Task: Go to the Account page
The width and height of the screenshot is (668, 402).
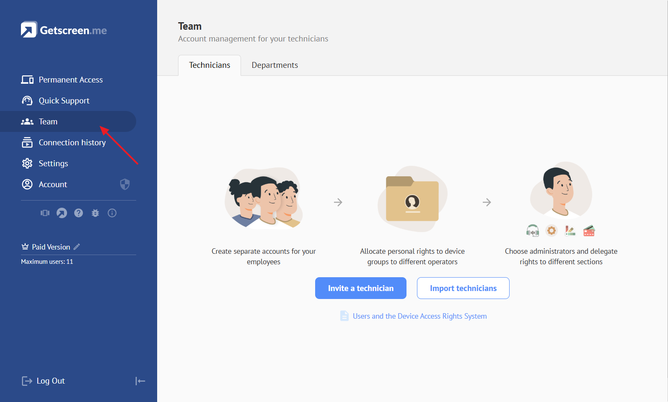Action: (53, 184)
